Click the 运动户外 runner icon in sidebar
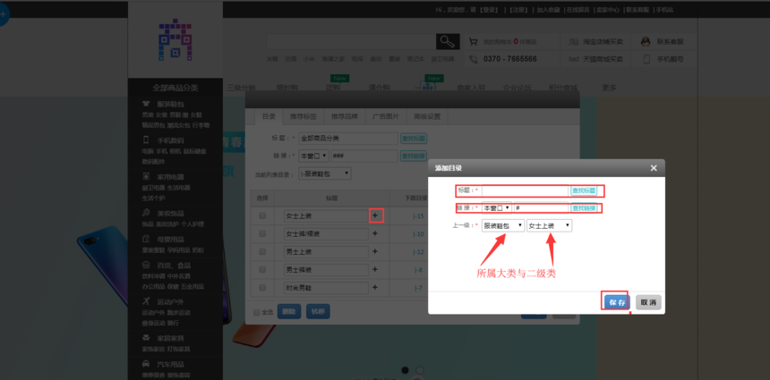Viewport: 770px width, 380px height. tap(146, 301)
